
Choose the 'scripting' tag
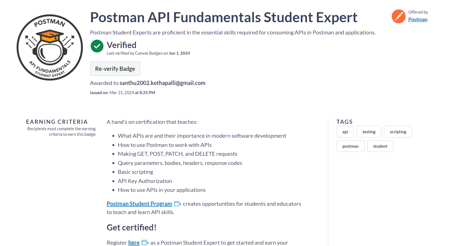[x=398, y=132]
